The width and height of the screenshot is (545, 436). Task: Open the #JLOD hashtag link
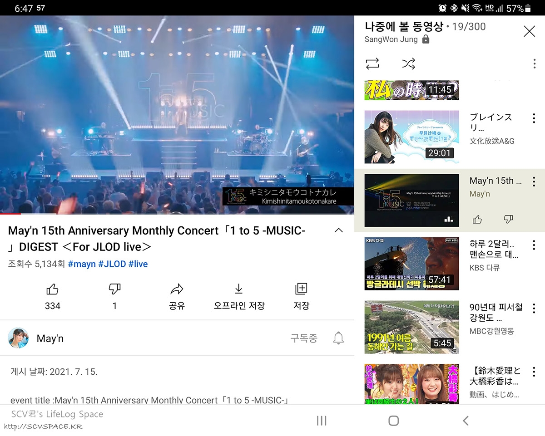(112, 264)
